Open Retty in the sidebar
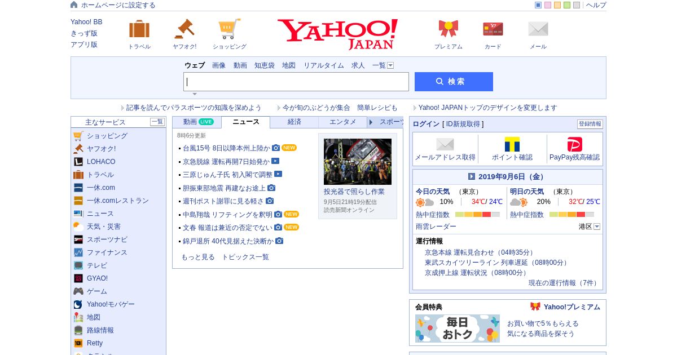 coord(95,343)
